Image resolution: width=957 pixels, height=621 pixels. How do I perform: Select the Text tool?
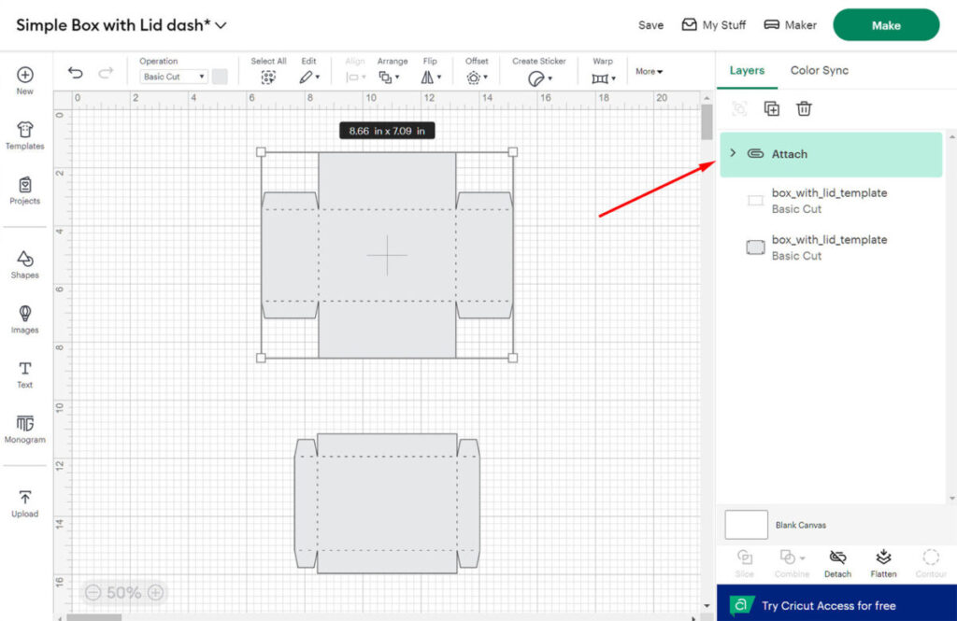pyautogui.click(x=24, y=374)
